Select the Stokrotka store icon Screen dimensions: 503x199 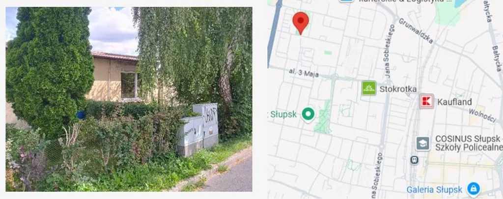pyautogui.click(x=369, y=88)
